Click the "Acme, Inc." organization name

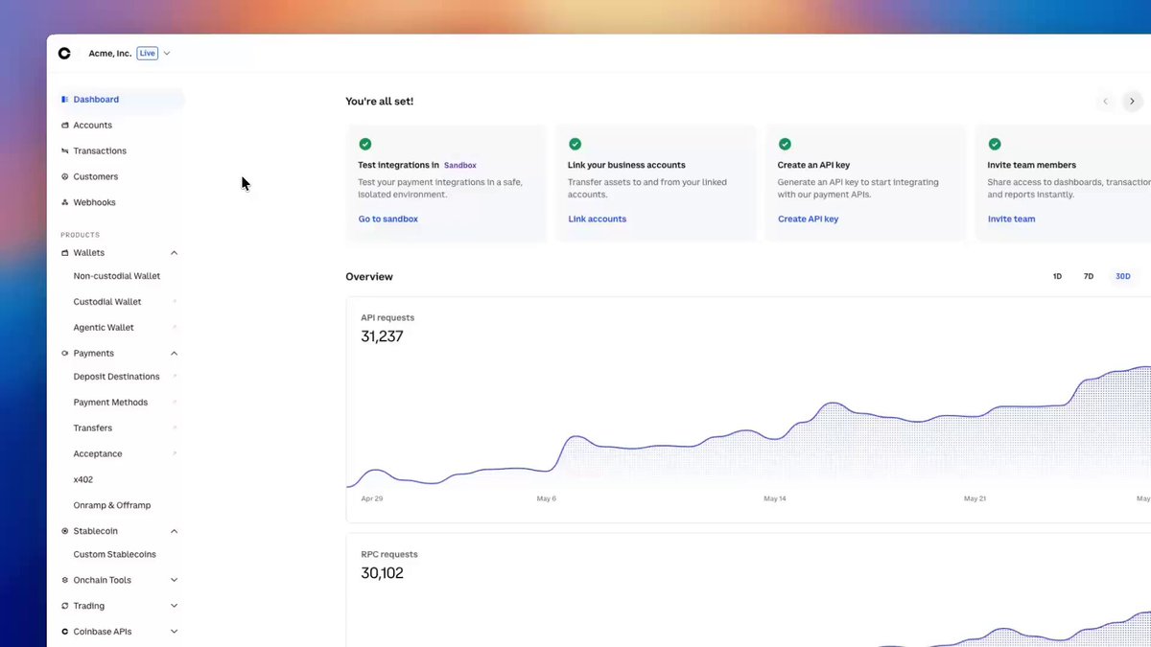coord(110,54)
